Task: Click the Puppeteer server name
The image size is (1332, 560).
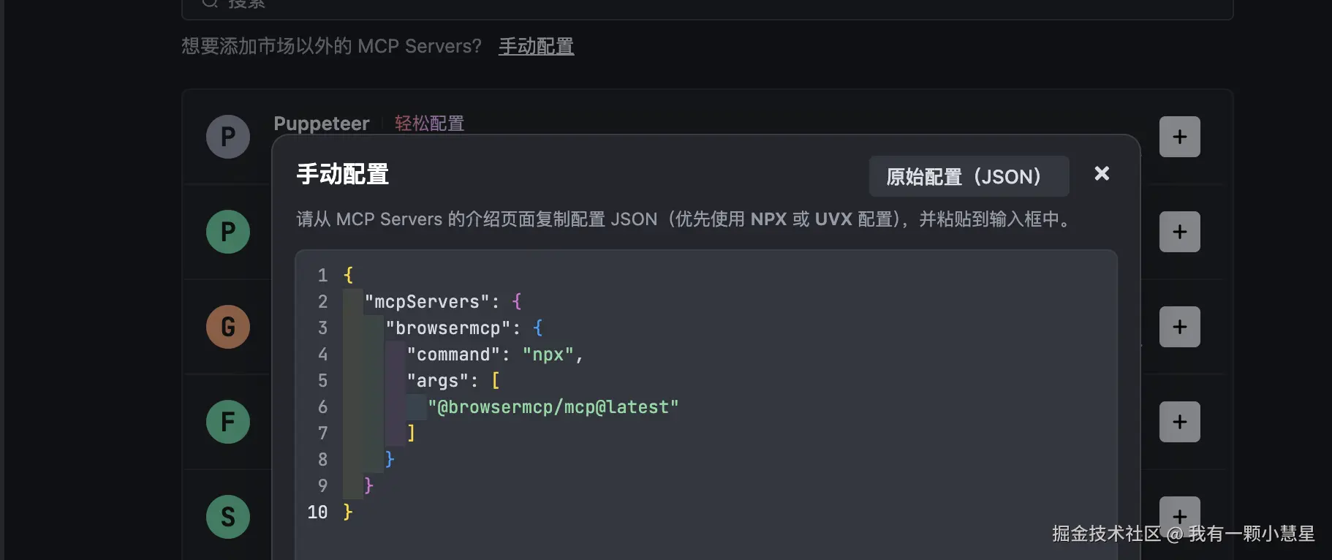Action: (321, 124)
